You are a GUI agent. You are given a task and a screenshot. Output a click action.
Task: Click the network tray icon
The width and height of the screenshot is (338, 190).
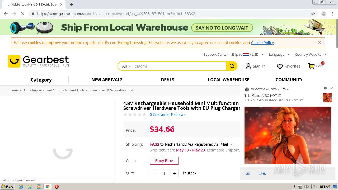(x=300, y=187)
